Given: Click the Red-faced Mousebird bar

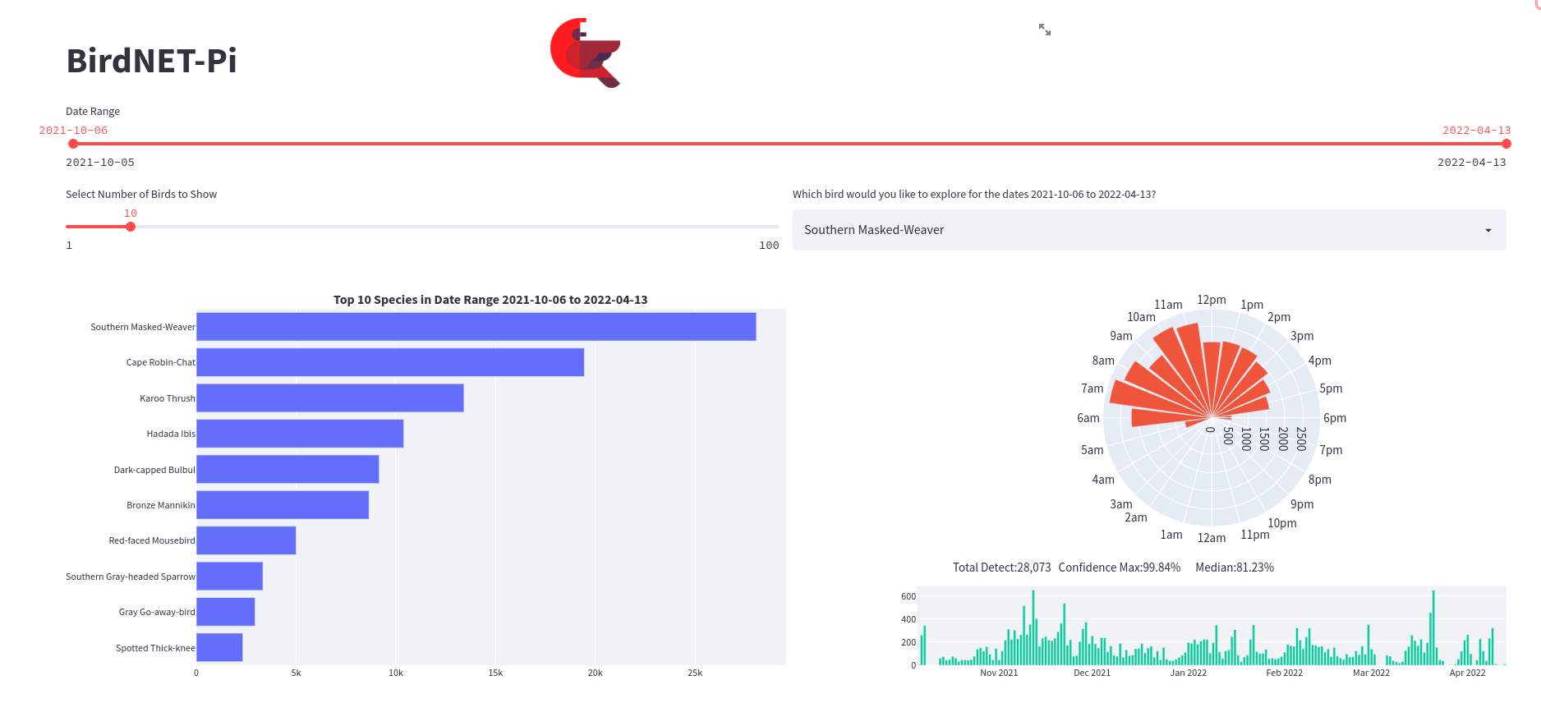Looking at the screenshot, I should (x=246, y=540).
